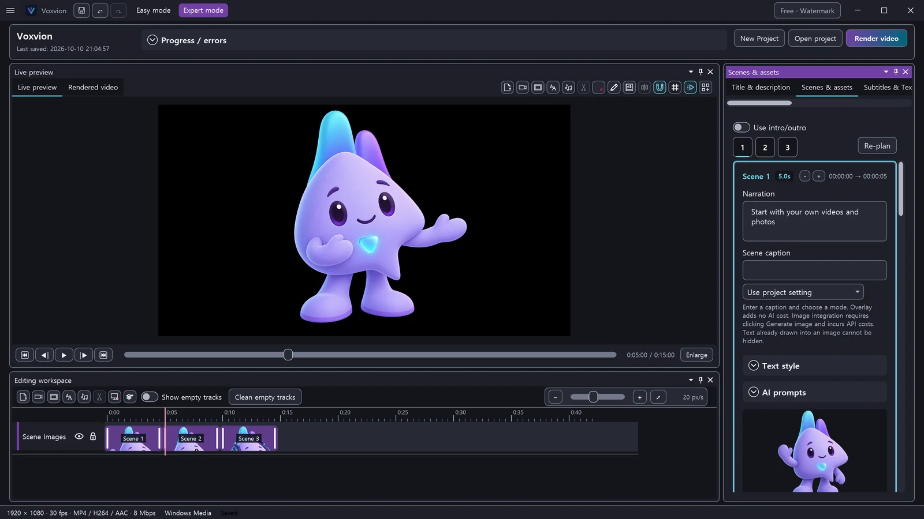Click the Re-plan button
Image resolution: width=924 pixels, height=519 pixels.
pos(877,146)
